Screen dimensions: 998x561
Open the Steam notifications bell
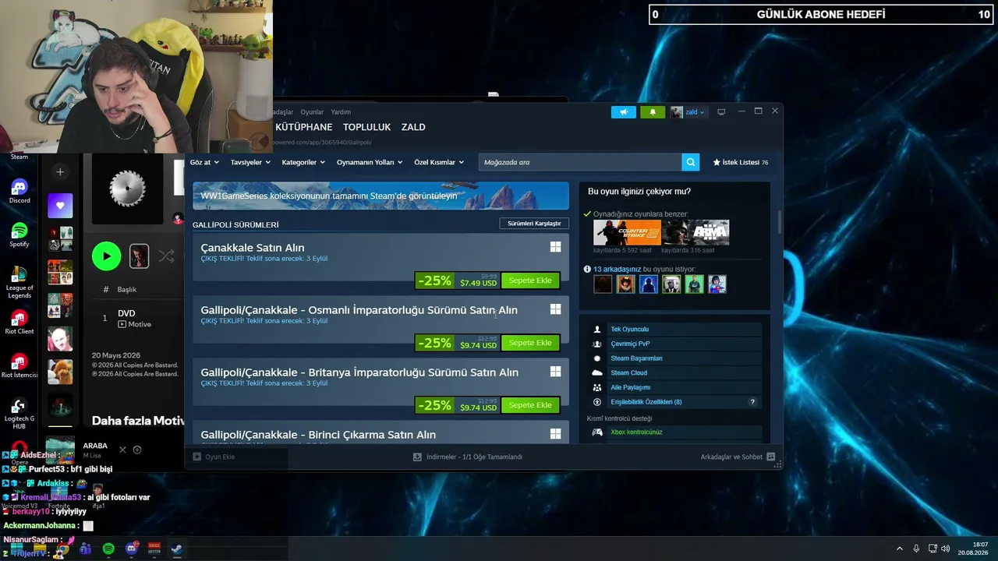pyautogui.click(x=653, y=112)
